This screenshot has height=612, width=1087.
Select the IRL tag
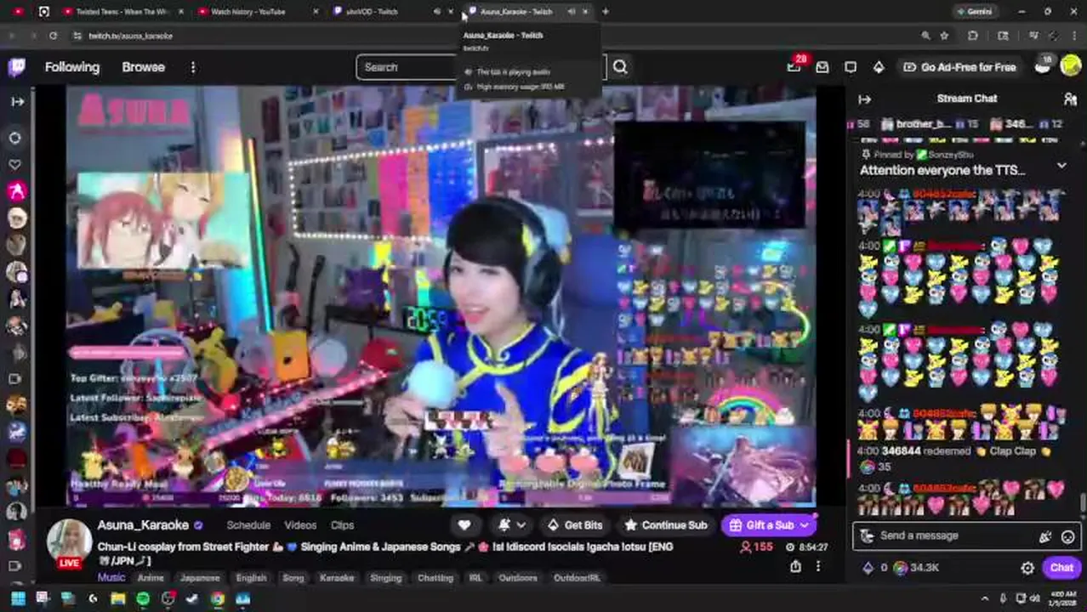[475, 578]
